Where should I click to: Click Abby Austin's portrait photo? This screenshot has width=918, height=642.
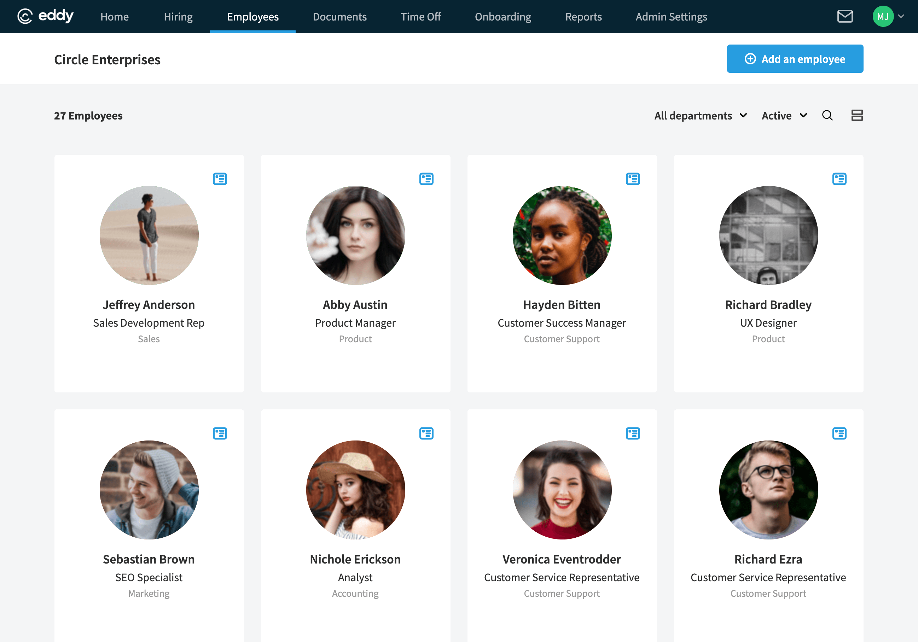point(355,235)
